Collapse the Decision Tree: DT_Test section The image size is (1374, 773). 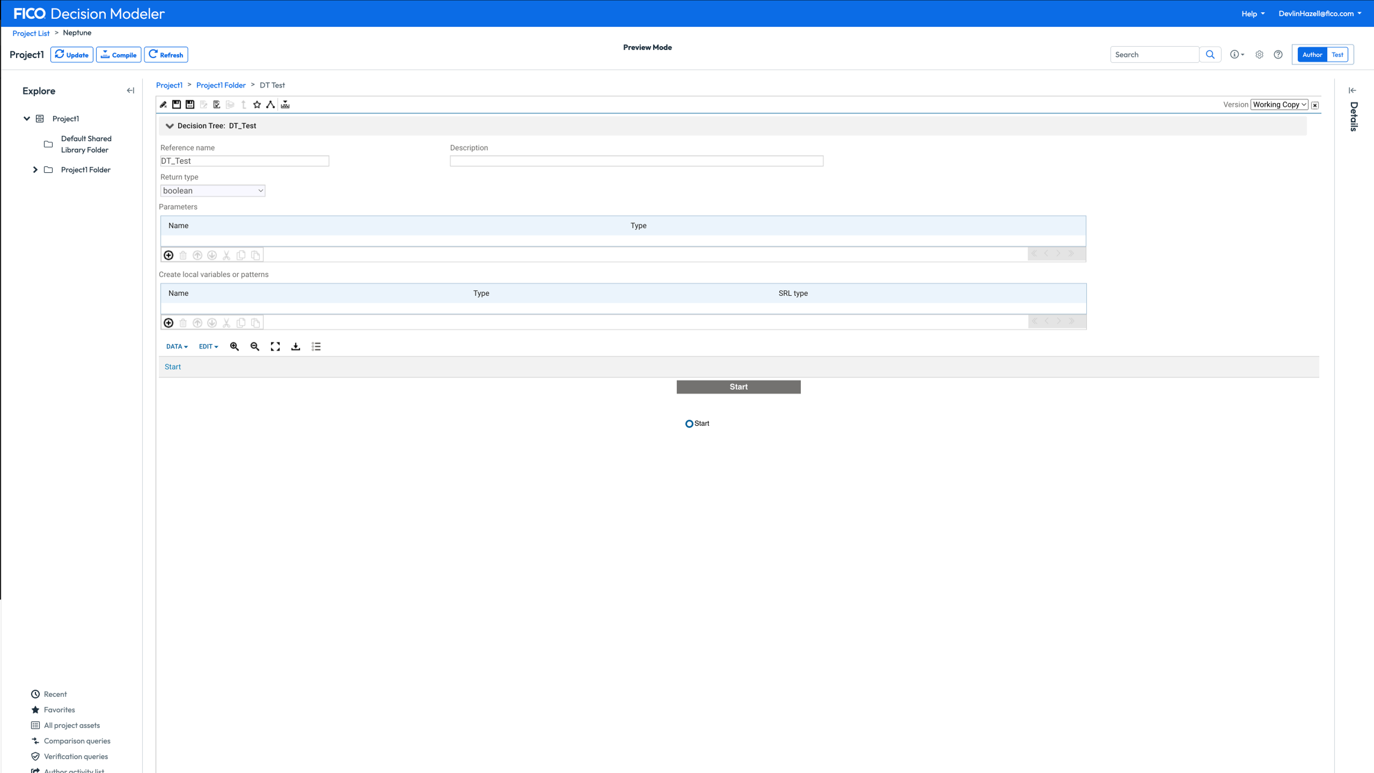(x=170, y=126)
